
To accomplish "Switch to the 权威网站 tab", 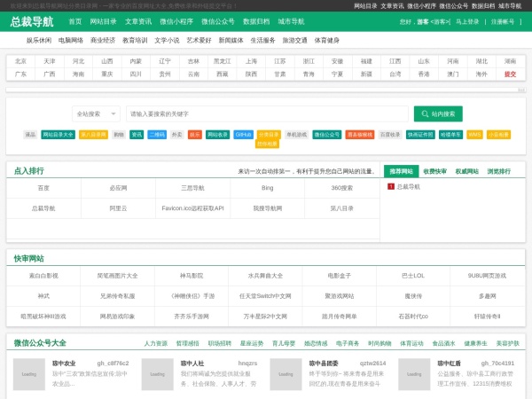I will click(467, 171).
